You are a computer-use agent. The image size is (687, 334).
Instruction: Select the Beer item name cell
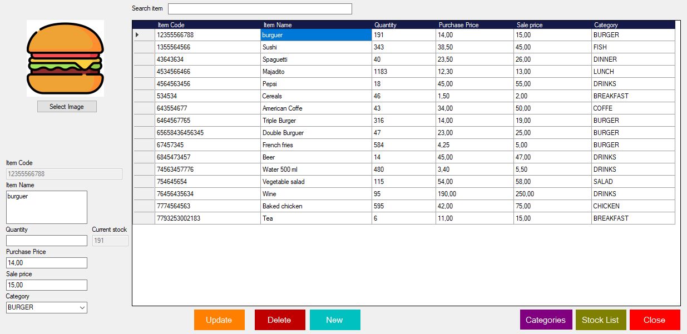[x=317, y=157]
